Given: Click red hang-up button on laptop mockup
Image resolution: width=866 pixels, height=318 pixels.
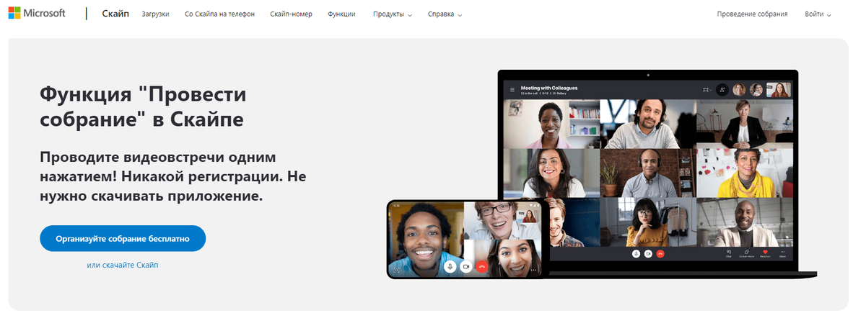Looking at the screenshot, I should [660, 253].
